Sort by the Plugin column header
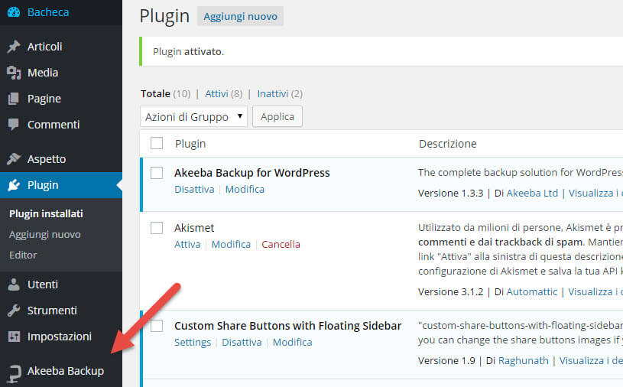The width and height of the screenshot is (623, 387). 190,144
